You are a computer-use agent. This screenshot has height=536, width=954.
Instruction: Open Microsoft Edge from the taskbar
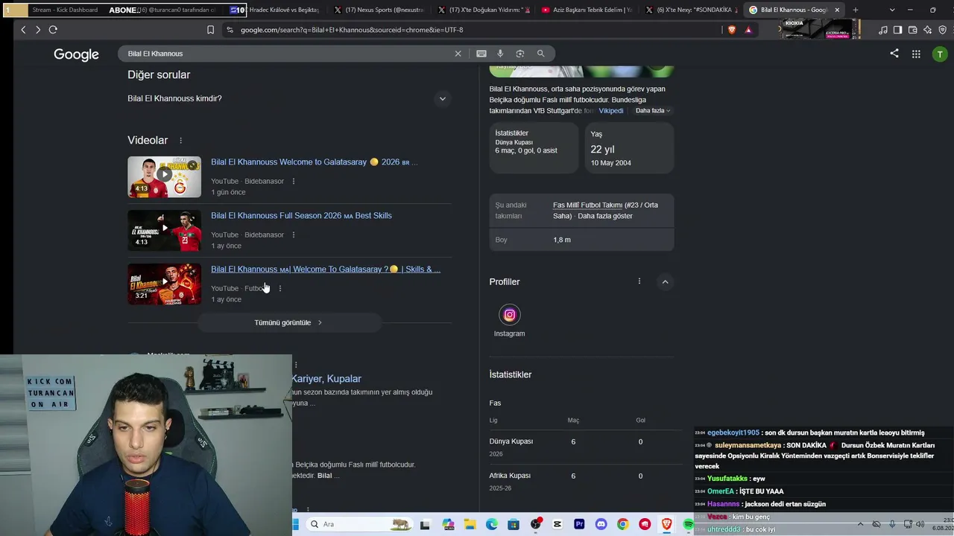pyautogui.click(x=492, y=524)
